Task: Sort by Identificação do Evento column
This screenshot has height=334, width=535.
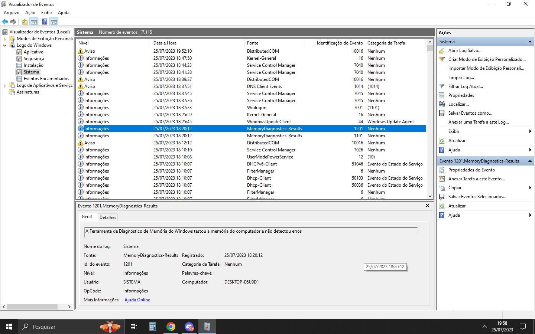Action: pos(335,43)
